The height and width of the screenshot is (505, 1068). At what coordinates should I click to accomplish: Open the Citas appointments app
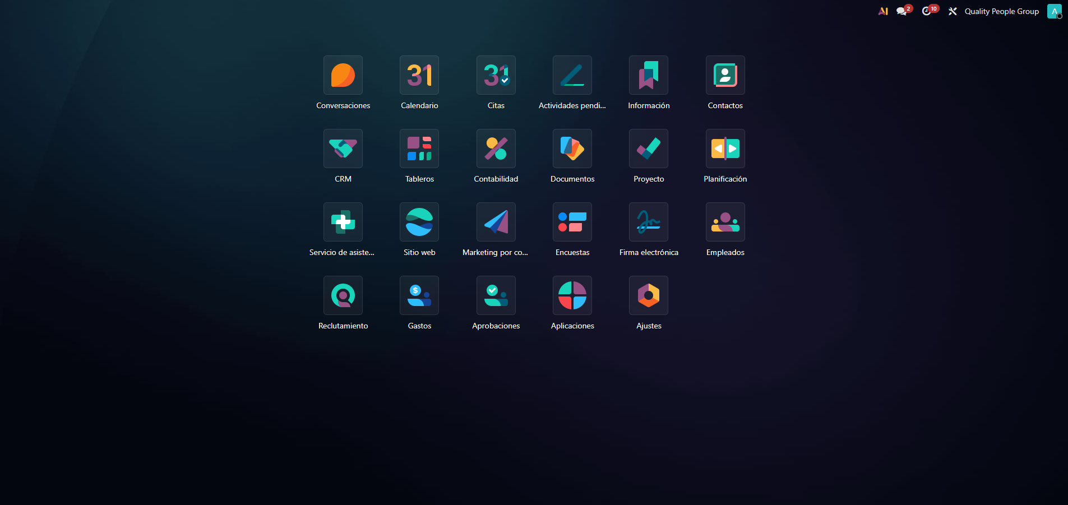[496, 76]
